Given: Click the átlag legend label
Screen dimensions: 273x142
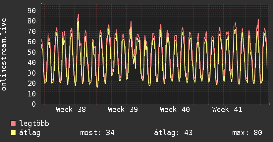Looking at the screenshot, I should pos(30,133).
